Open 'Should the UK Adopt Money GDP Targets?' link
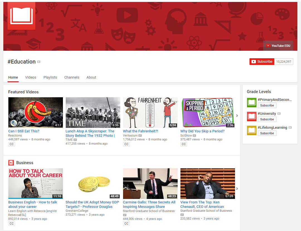 92,204
